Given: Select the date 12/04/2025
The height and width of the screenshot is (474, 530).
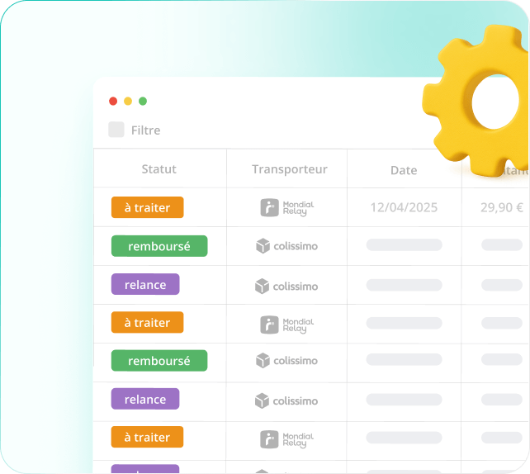Looking at the screenshot, I should click(x=404, y=207).
